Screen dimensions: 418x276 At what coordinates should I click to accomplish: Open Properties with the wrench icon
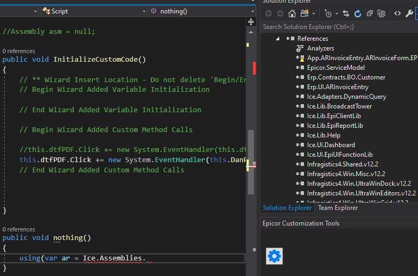409,13
